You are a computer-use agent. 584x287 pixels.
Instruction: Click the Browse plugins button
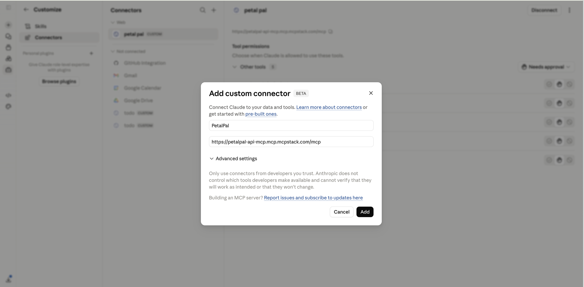pyautogui.click(x=59, y=81)
